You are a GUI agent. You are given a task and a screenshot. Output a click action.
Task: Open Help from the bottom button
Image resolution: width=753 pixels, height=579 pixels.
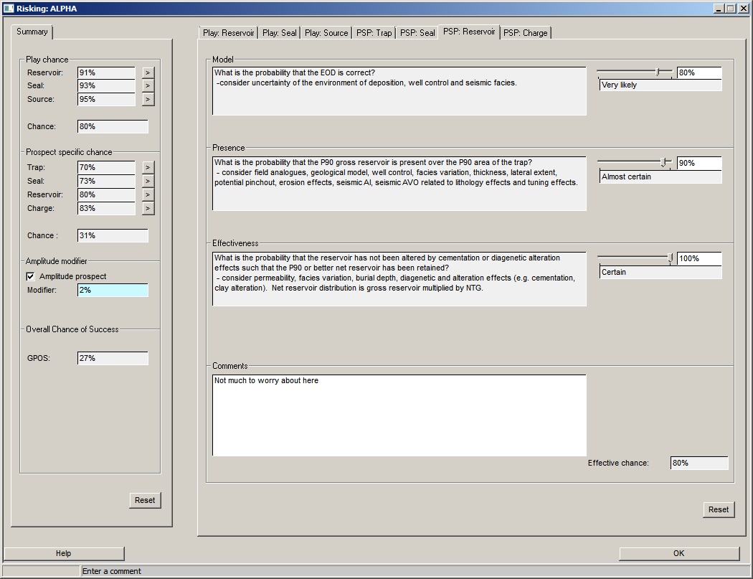[x=64, y=553]
